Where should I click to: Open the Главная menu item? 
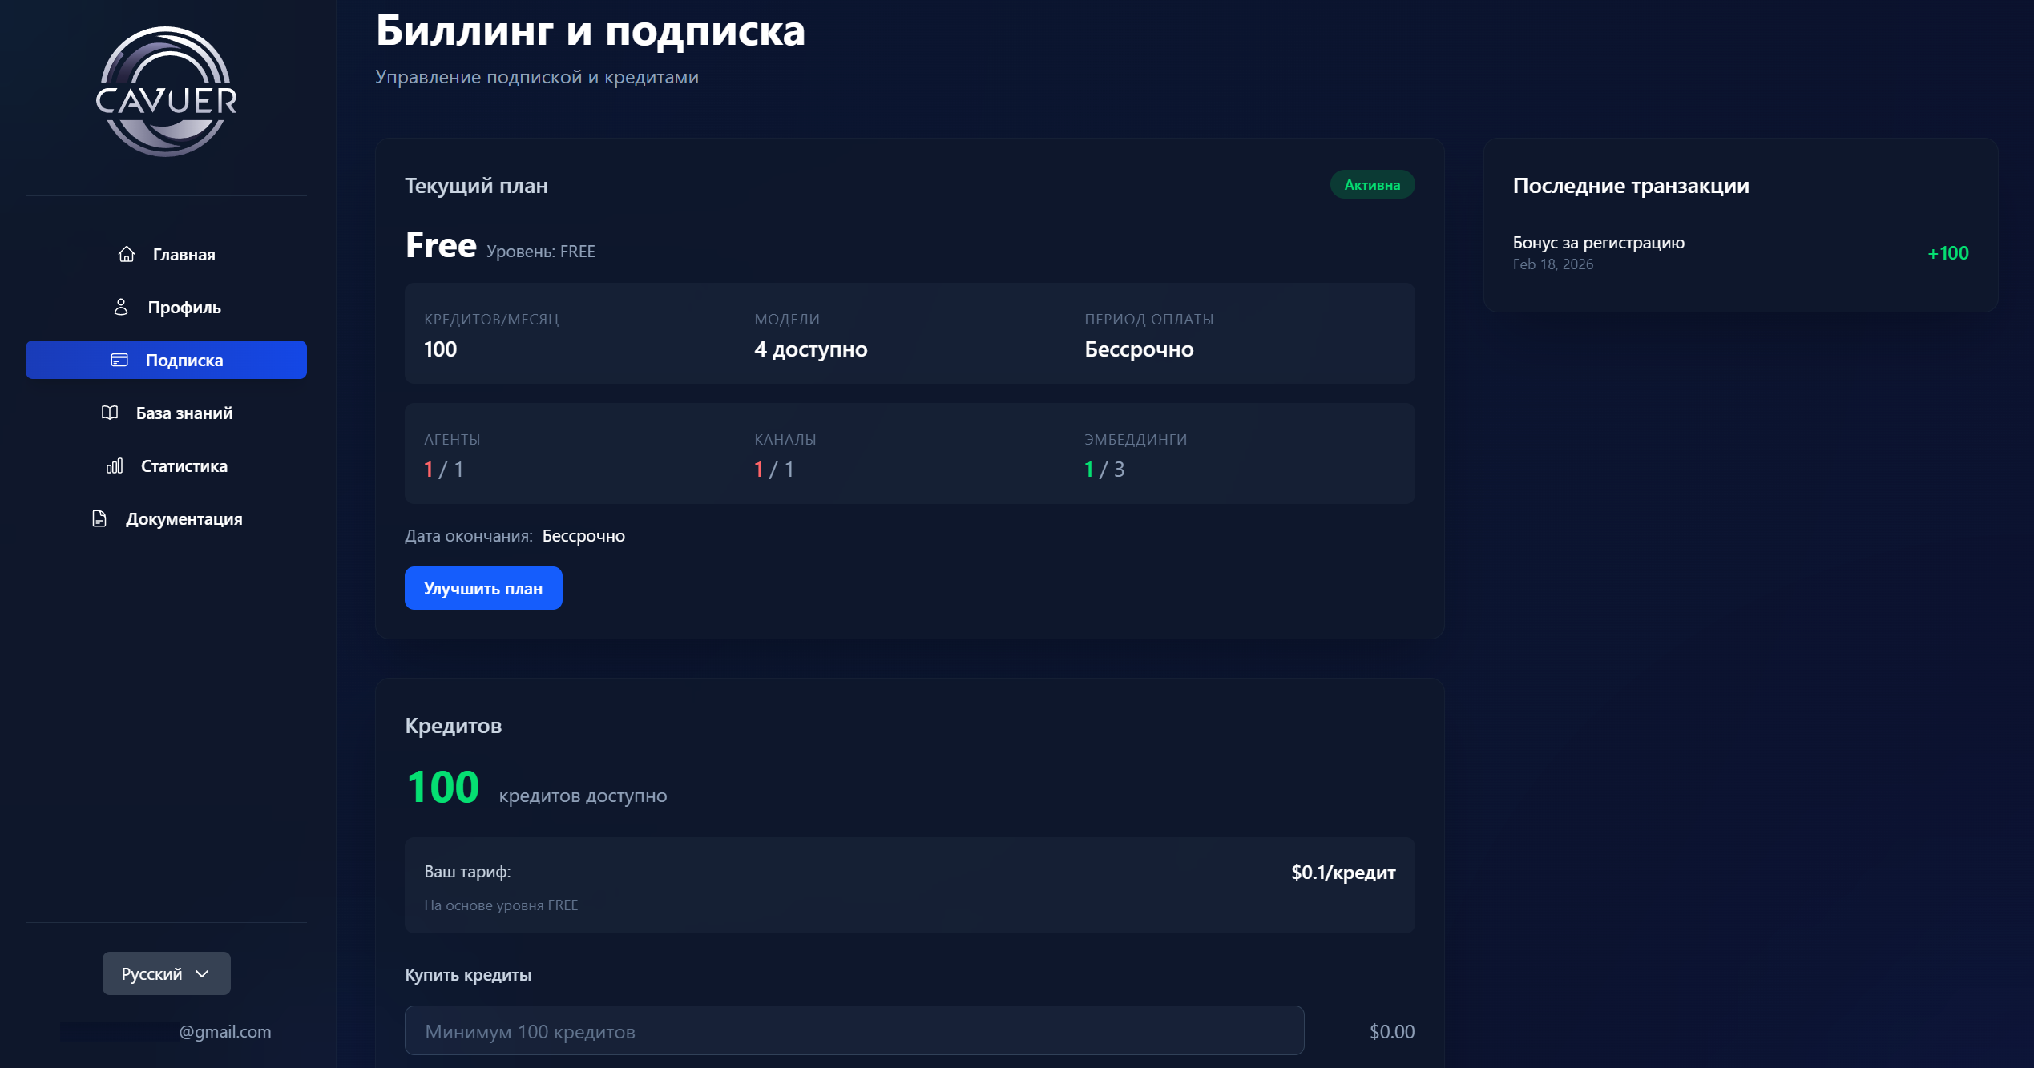[184, 255]
